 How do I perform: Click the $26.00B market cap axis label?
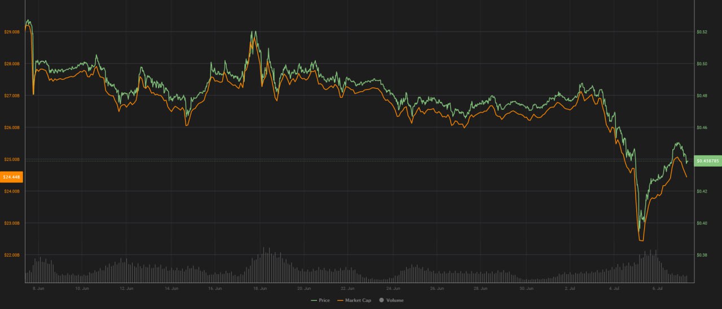point(11,128)
